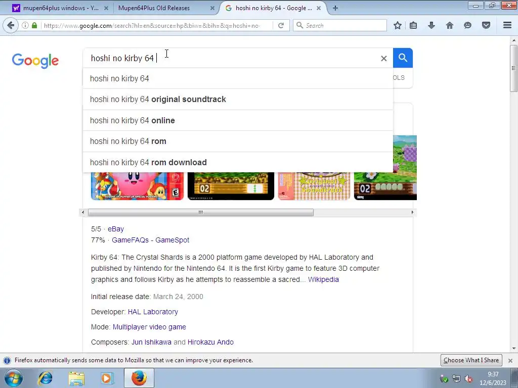This screenshot has height=388, width=518.
Task: Open the taskbar clock showing 9:37
Action: pos(493,378)
